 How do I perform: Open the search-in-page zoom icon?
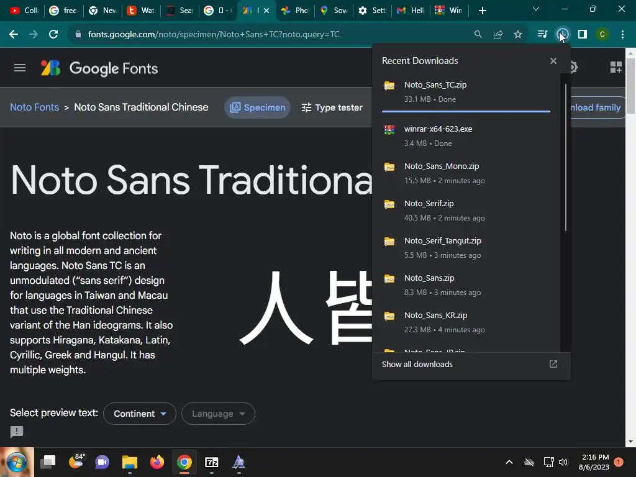[x=478, y=35]
